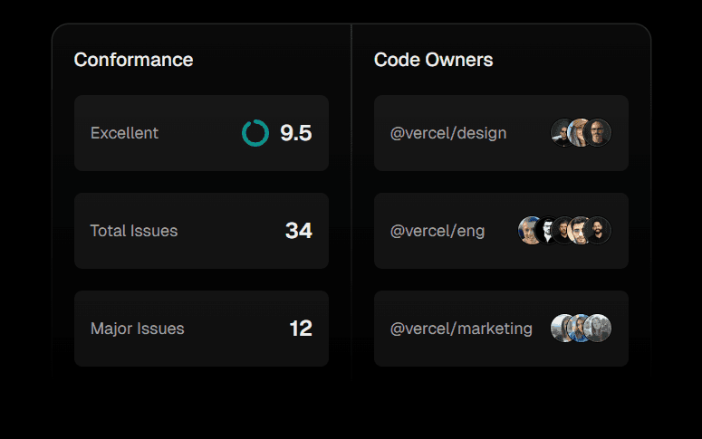Viewport: 702px width, 439px height.
Task: Open the @vercel/marketing code owner row
Action: click(x=502, y=329)
